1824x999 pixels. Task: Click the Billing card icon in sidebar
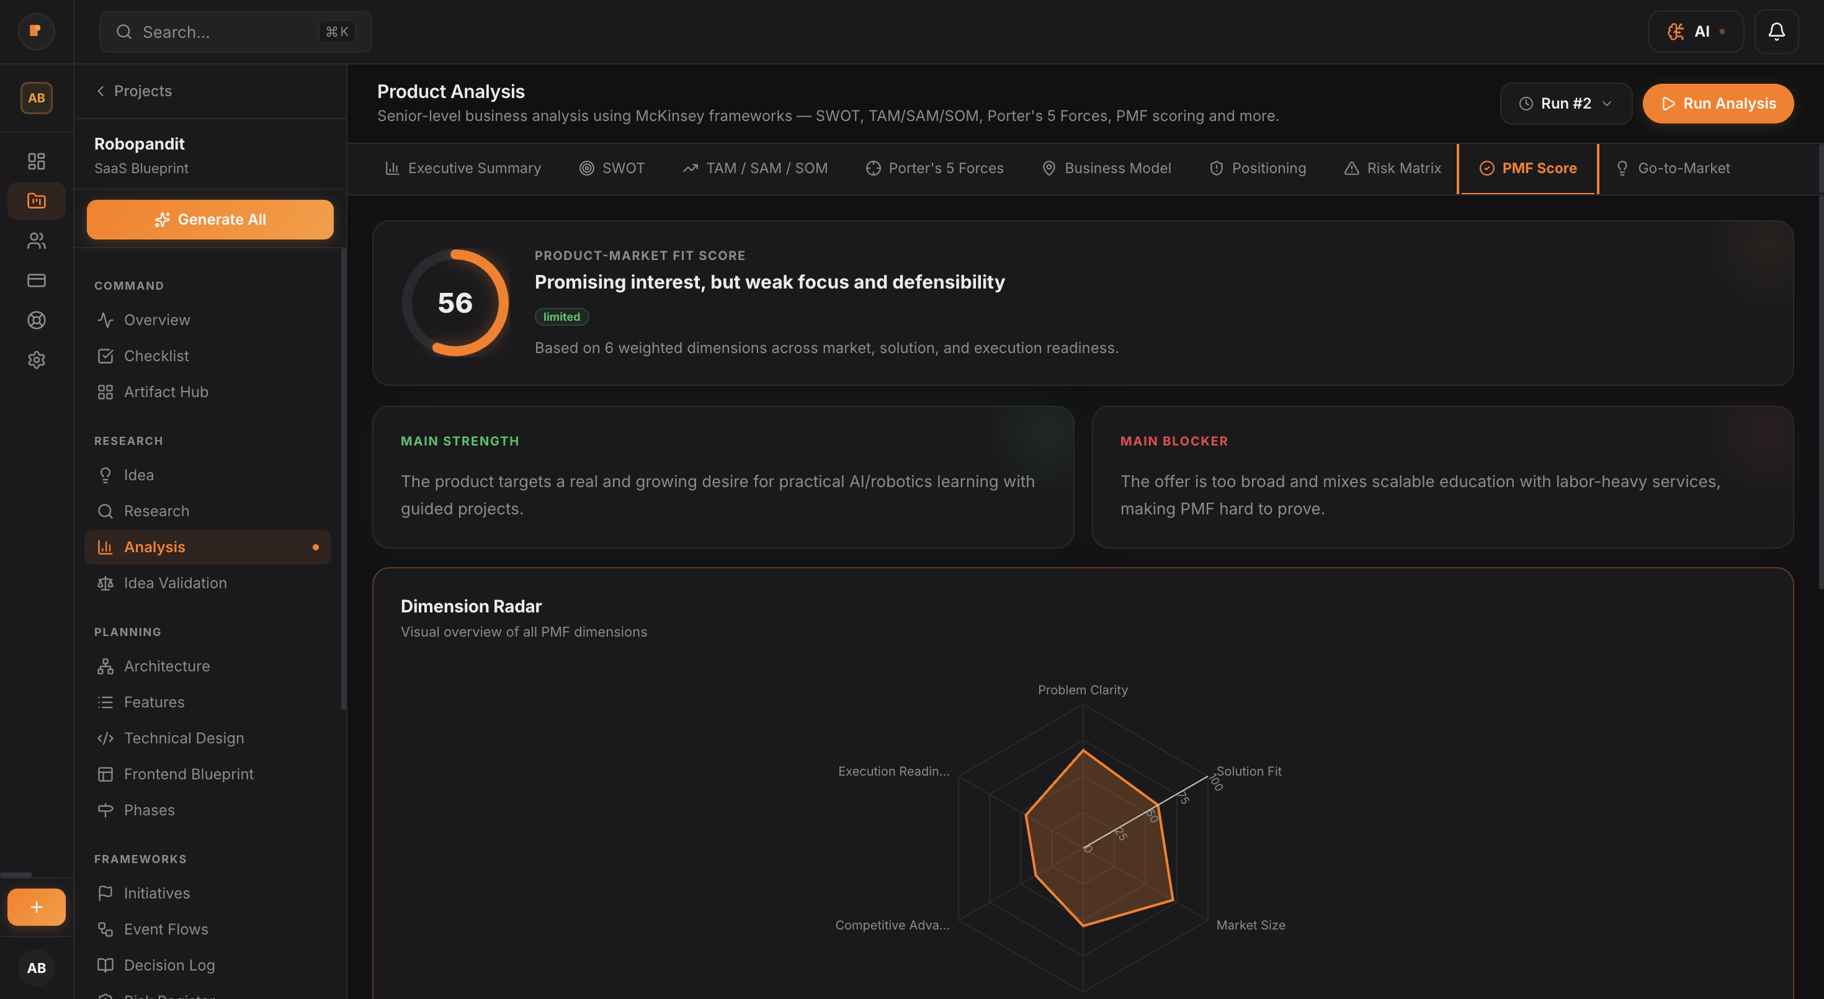[x=36, y=280]
